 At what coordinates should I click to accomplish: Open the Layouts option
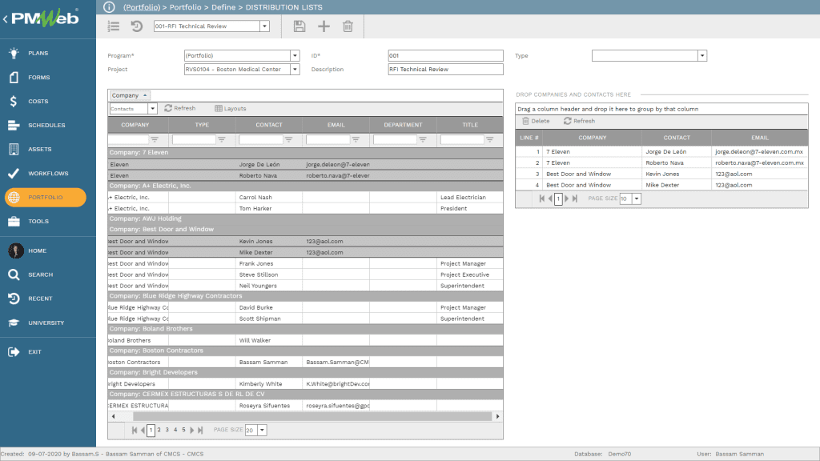click(x=230, y=108)
